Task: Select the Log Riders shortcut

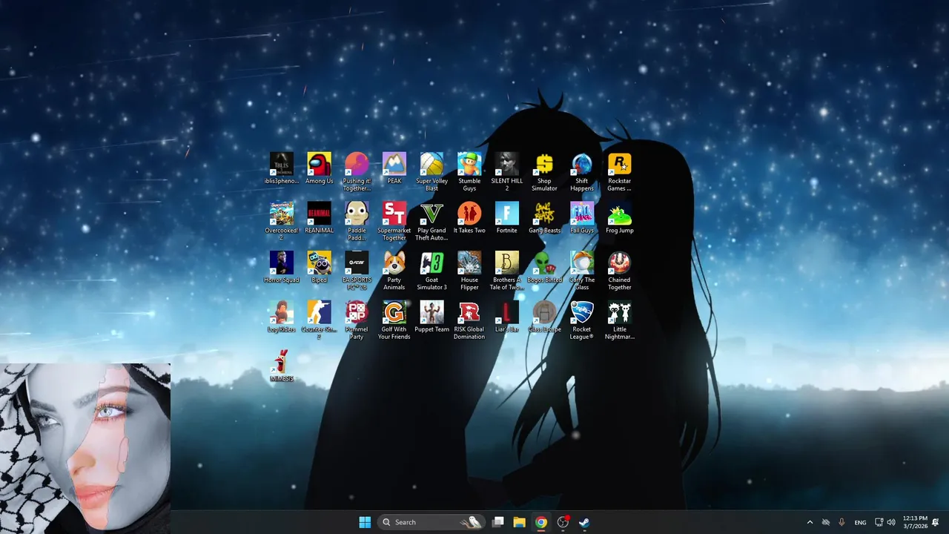Action: click(282, 317)
